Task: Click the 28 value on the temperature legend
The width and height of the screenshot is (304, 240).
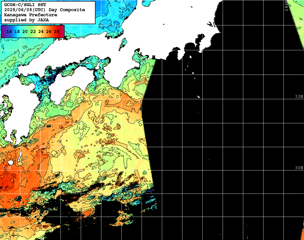Action: [57, 31]
